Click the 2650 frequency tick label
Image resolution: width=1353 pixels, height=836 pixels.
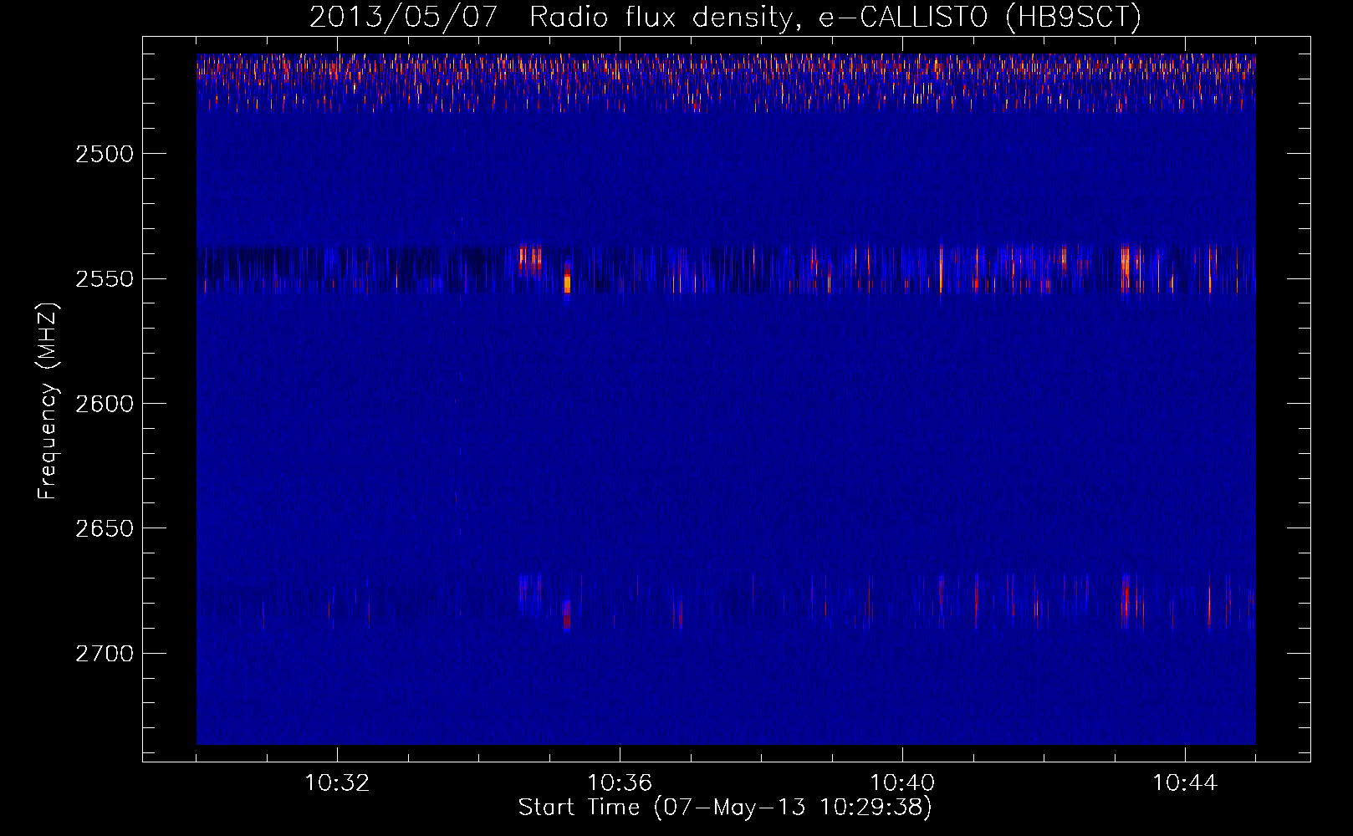click(105, 528)
